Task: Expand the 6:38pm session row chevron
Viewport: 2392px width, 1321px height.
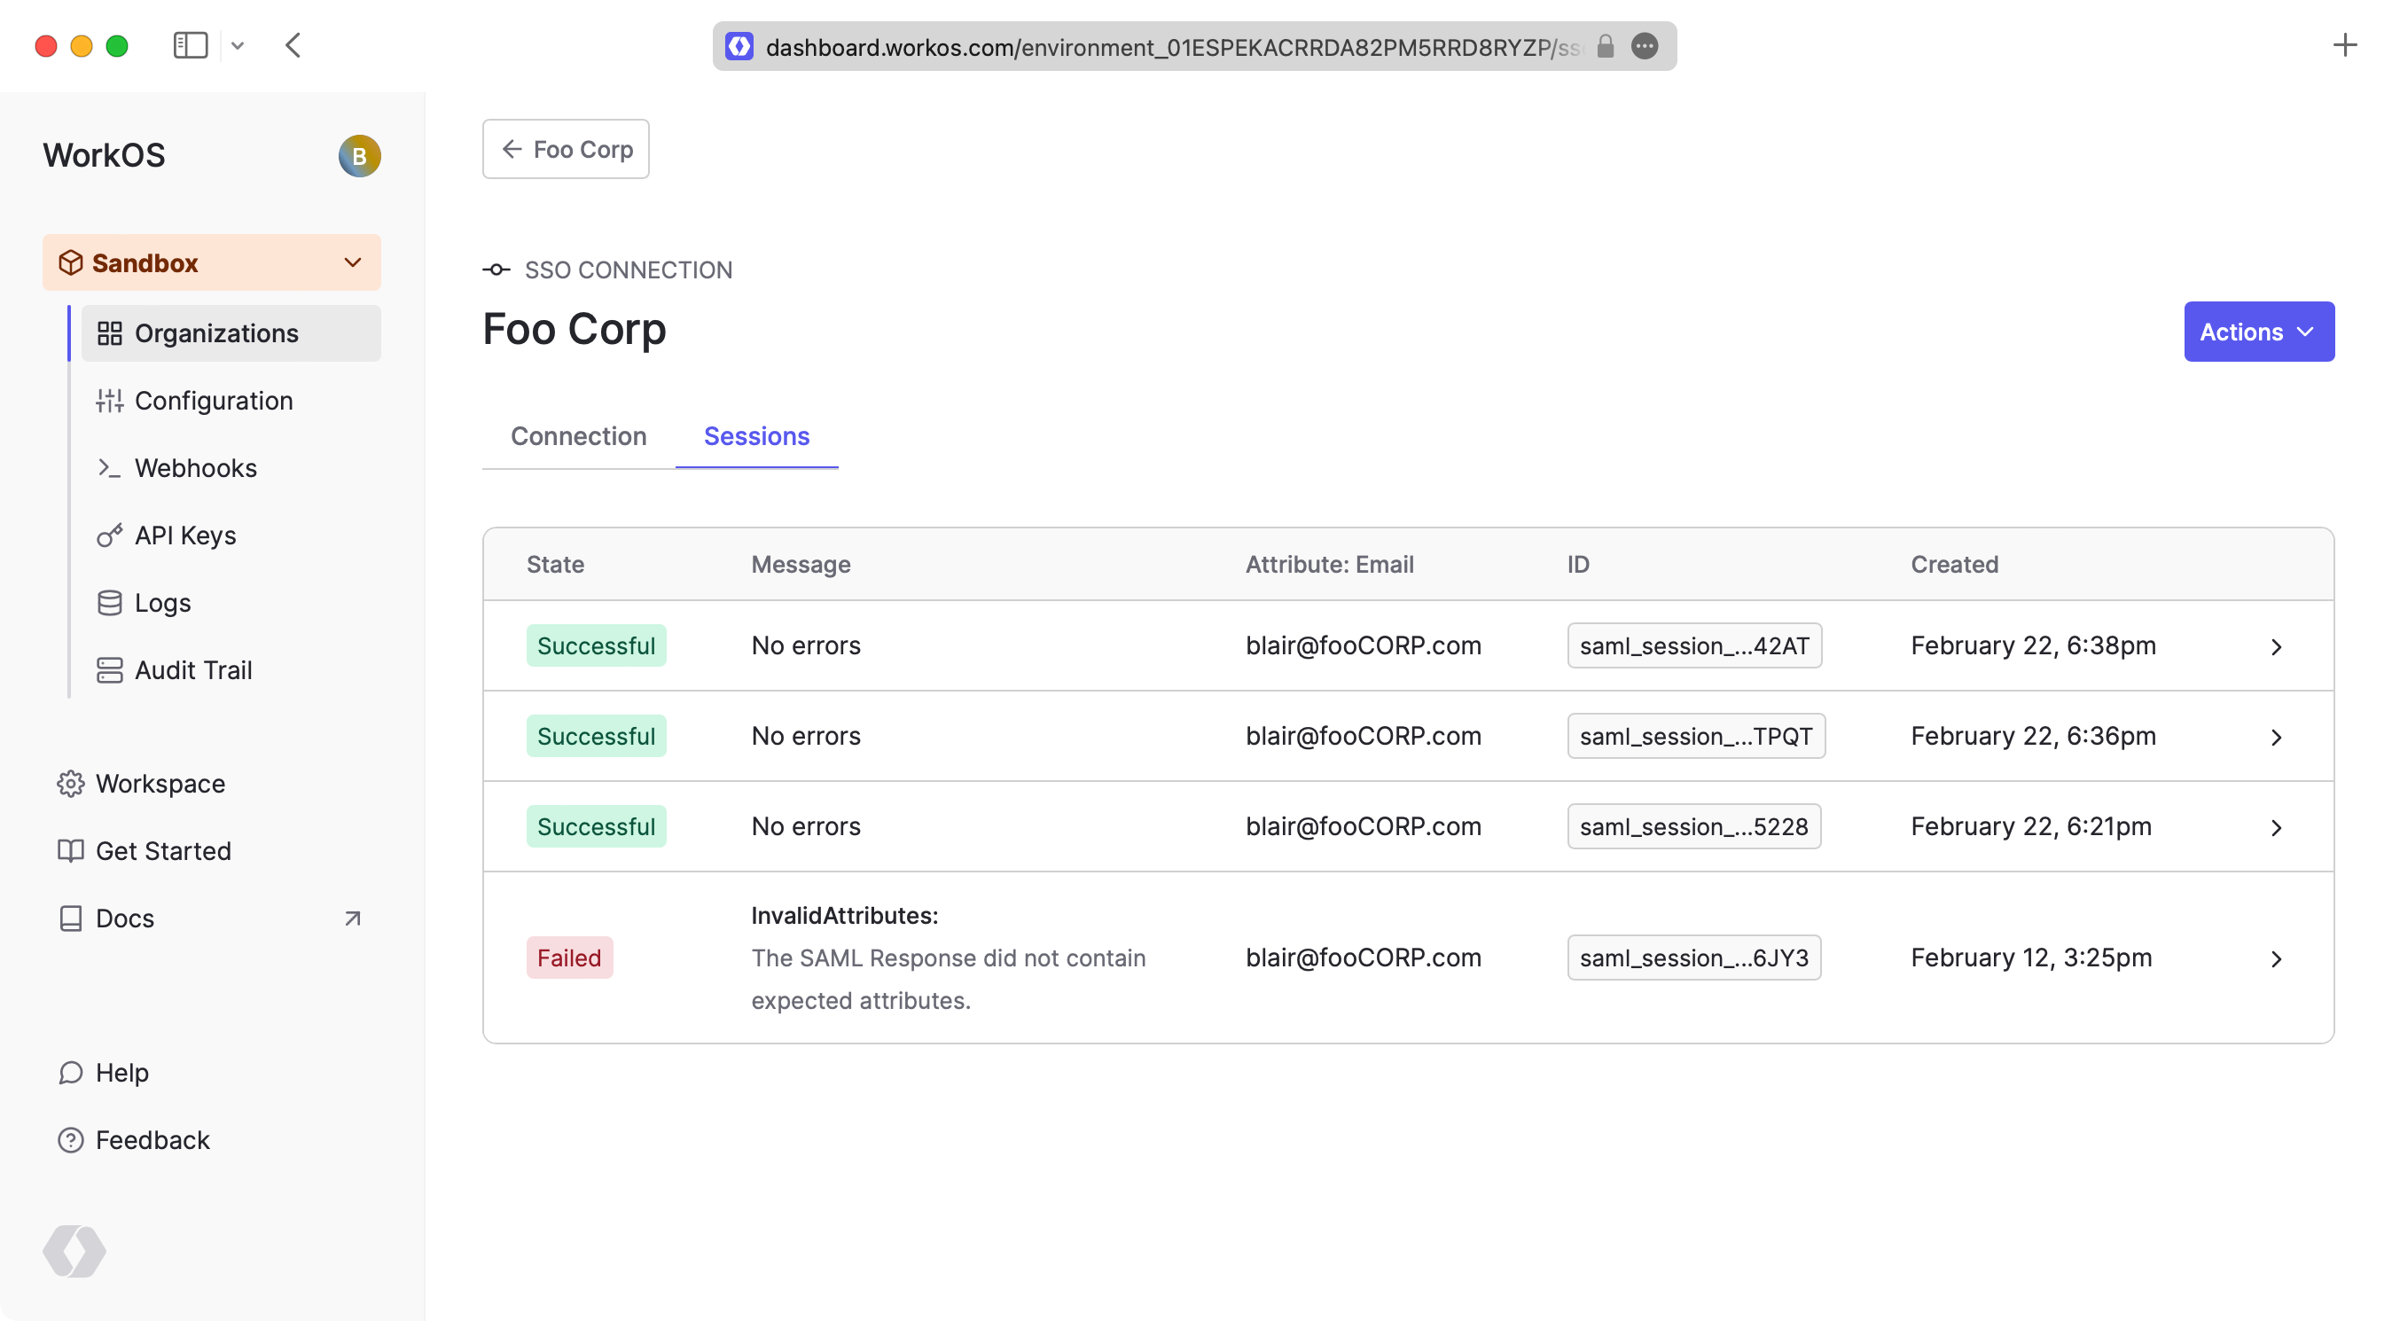Action: [2276, 647]
